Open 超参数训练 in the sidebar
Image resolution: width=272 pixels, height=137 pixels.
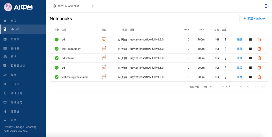[23, 66]
